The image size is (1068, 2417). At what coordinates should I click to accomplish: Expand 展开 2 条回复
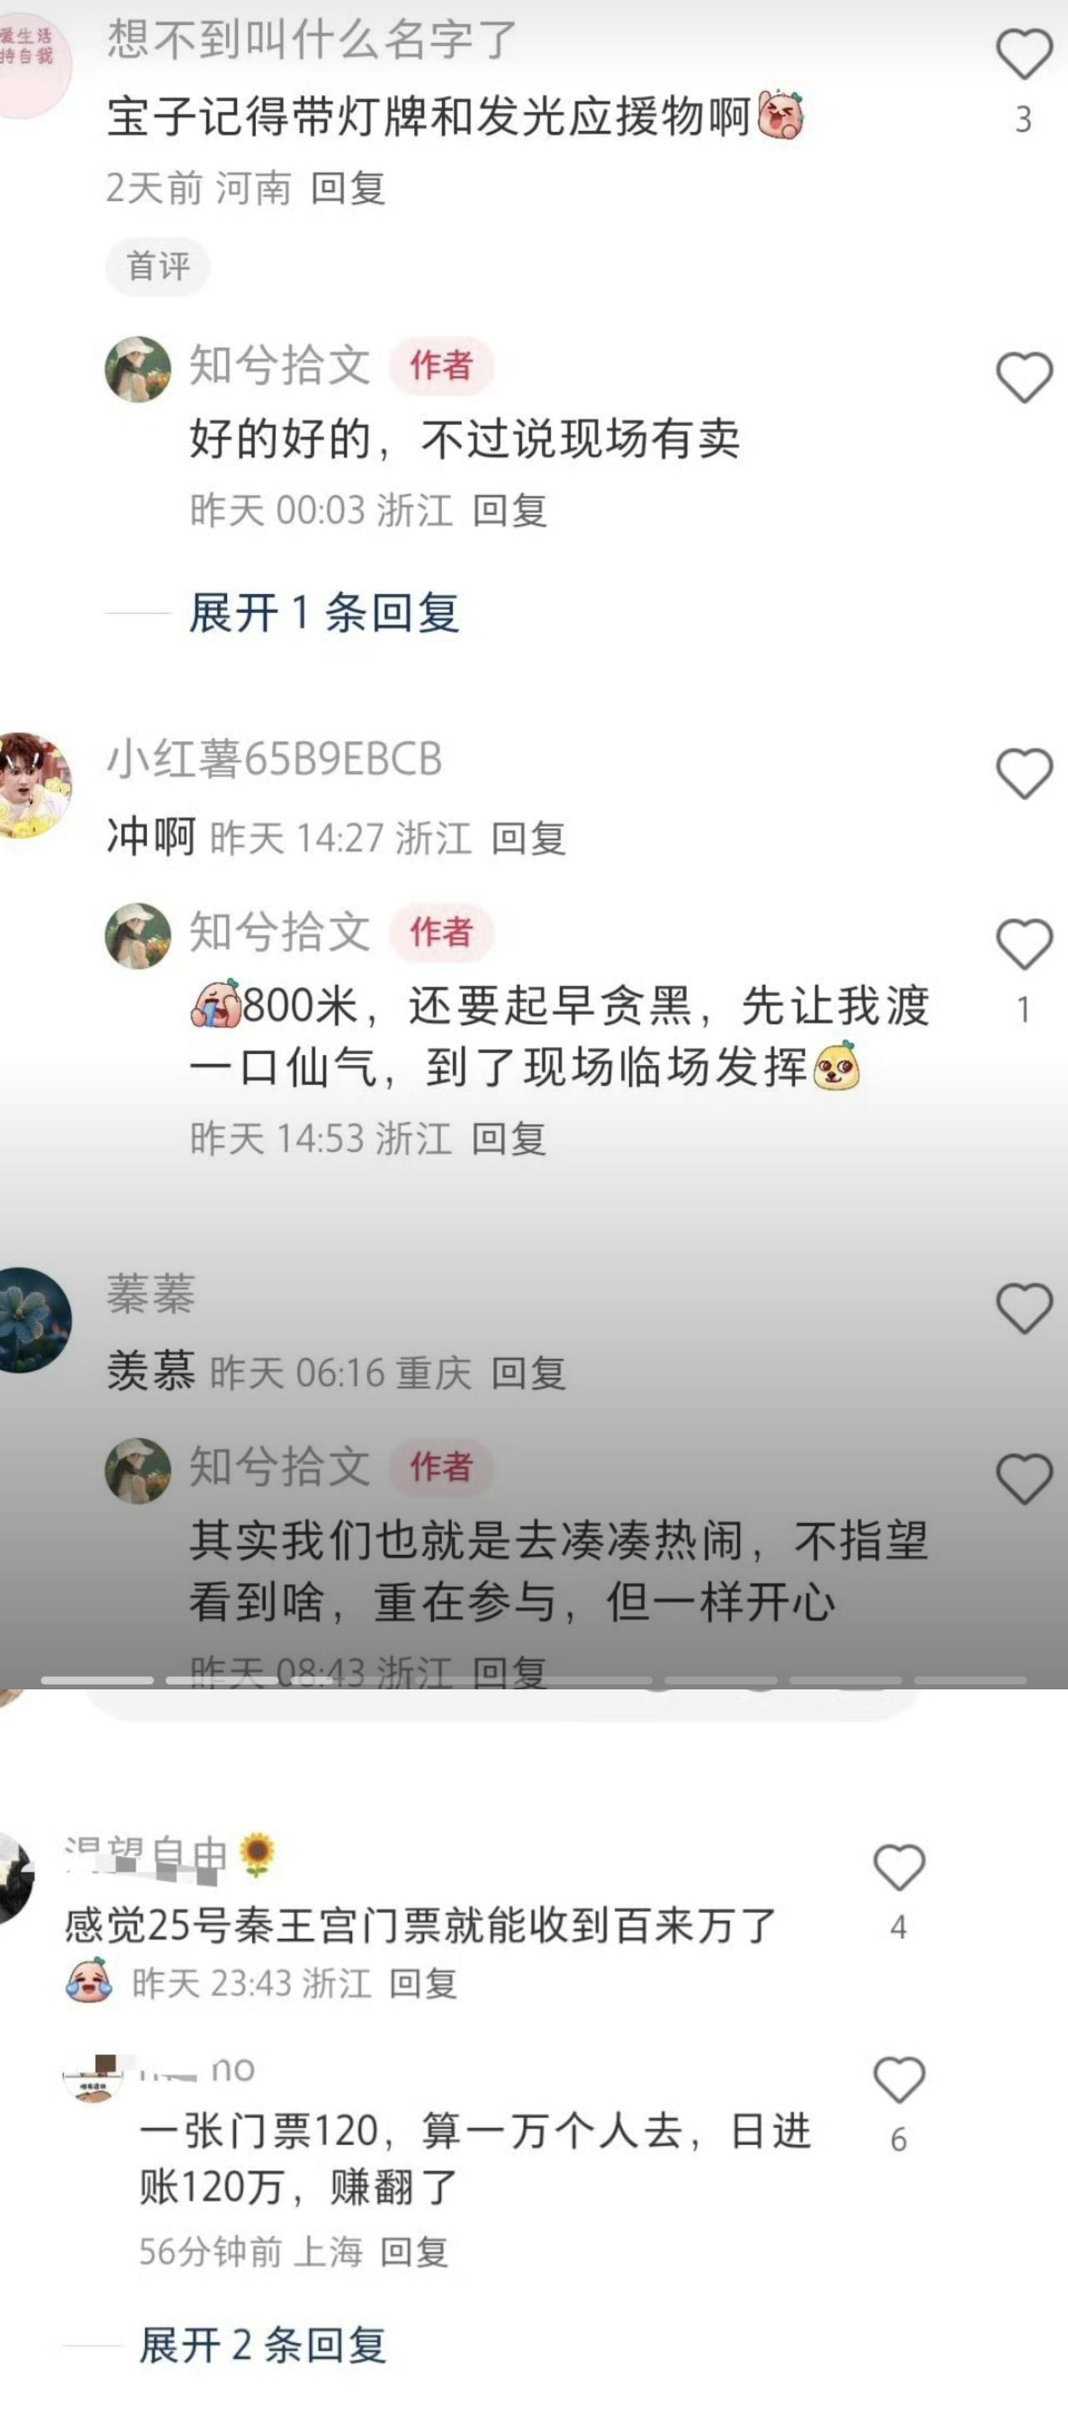263,2344
